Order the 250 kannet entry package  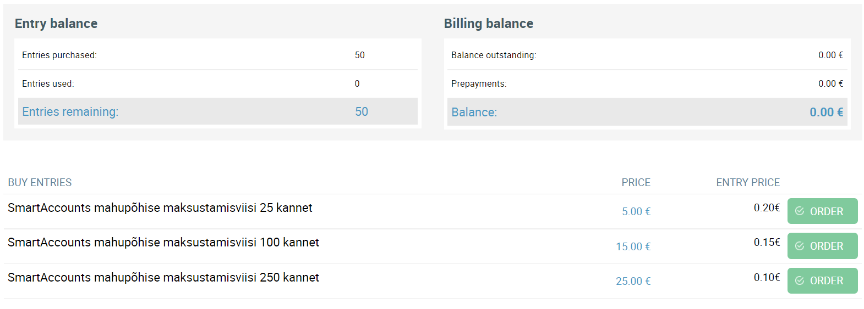(x=822, y=280)
